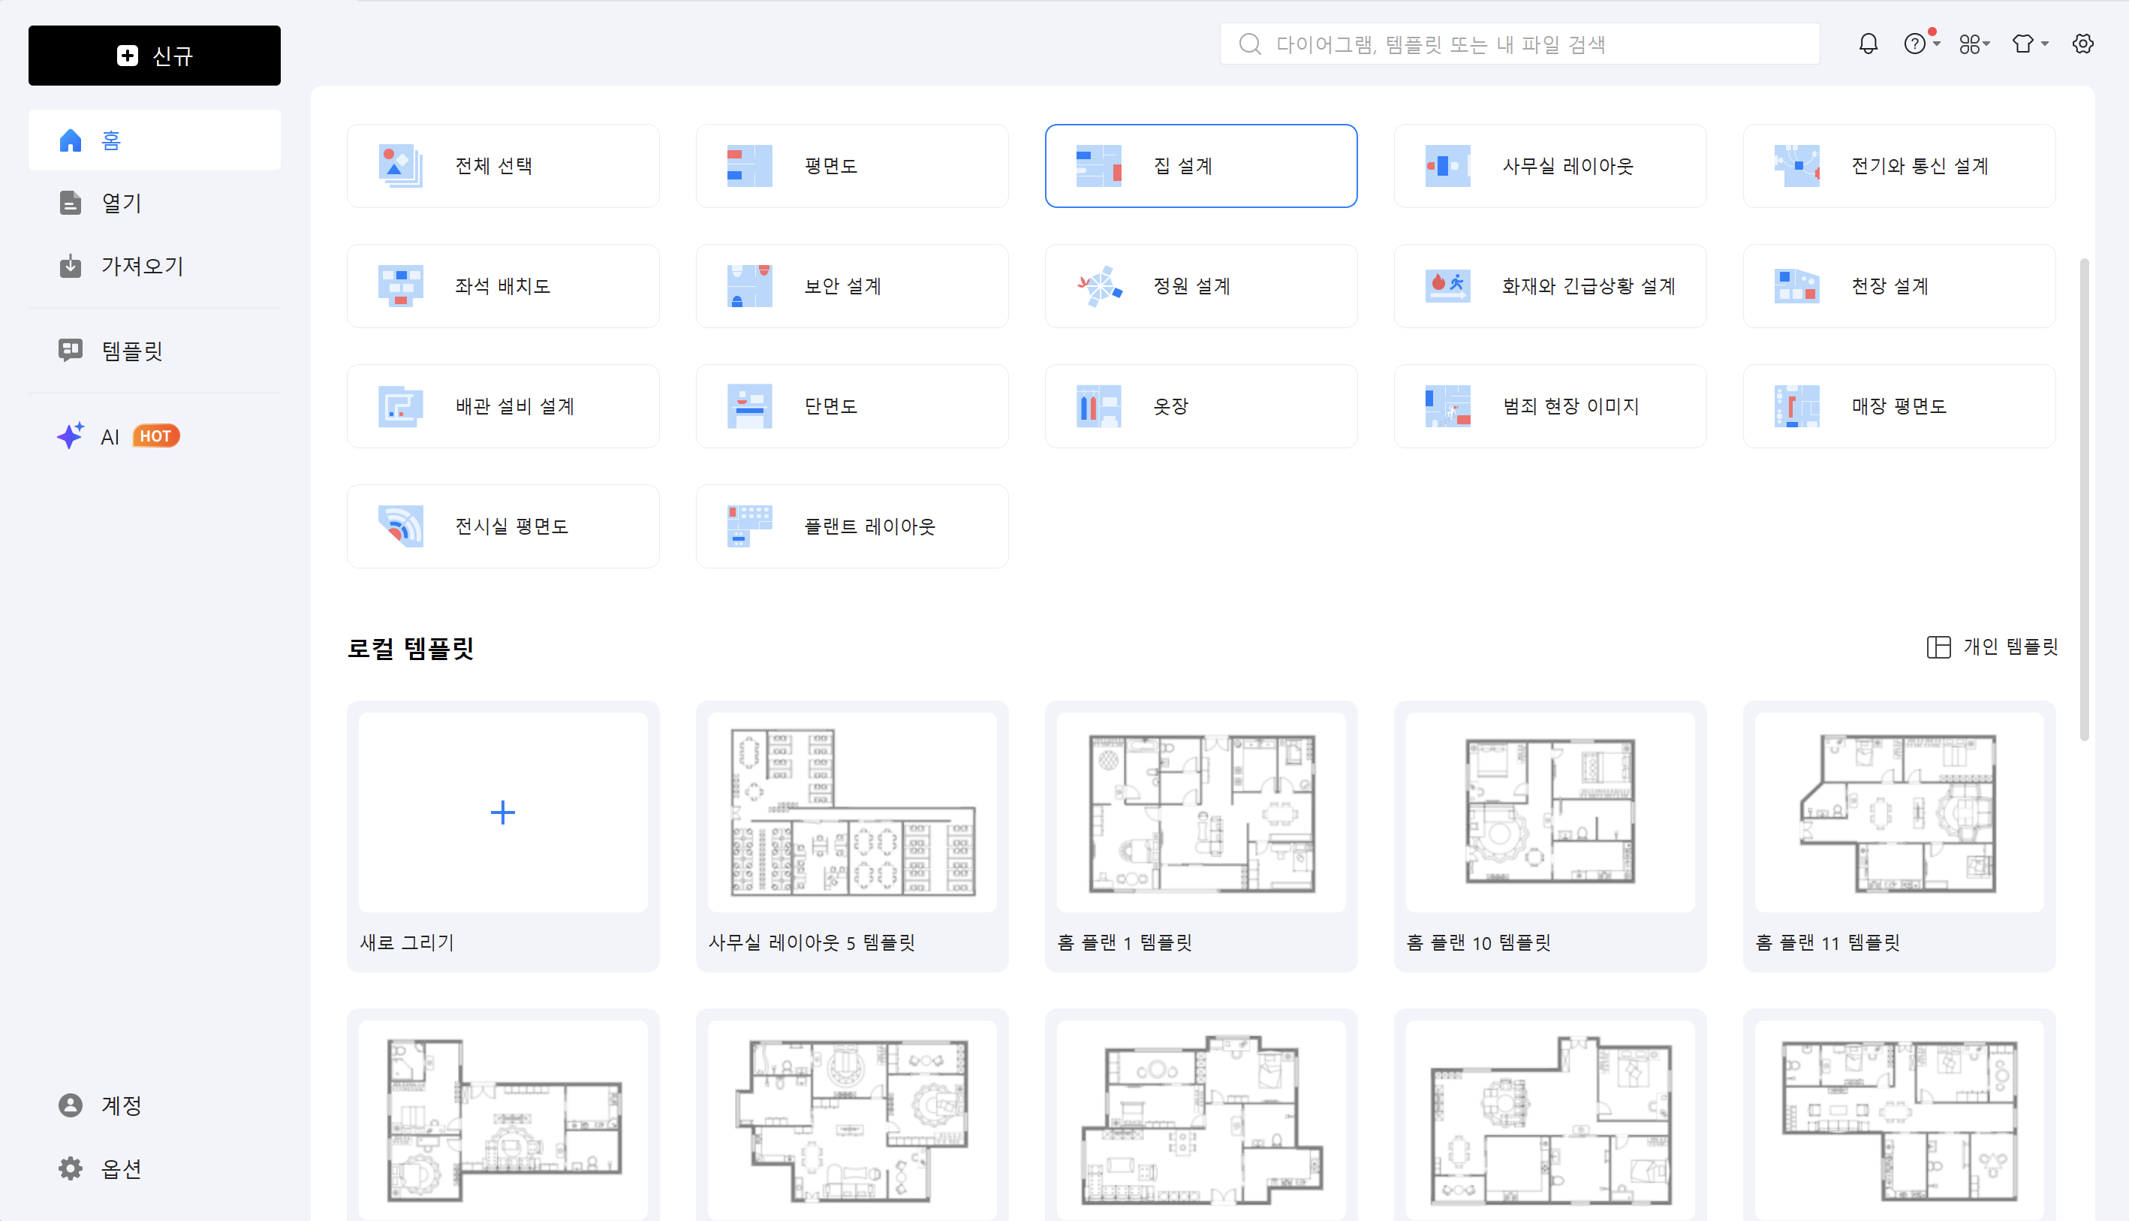Open the 템플릿 sidebar section
Viewport: 2129px width, 1221px height.
click(x=71, y=350)
